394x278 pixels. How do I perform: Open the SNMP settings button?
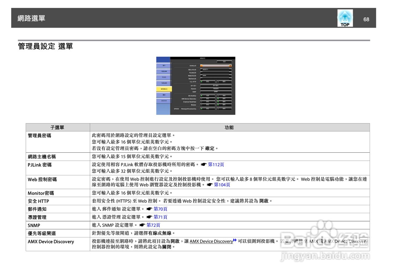click(217, 91)
